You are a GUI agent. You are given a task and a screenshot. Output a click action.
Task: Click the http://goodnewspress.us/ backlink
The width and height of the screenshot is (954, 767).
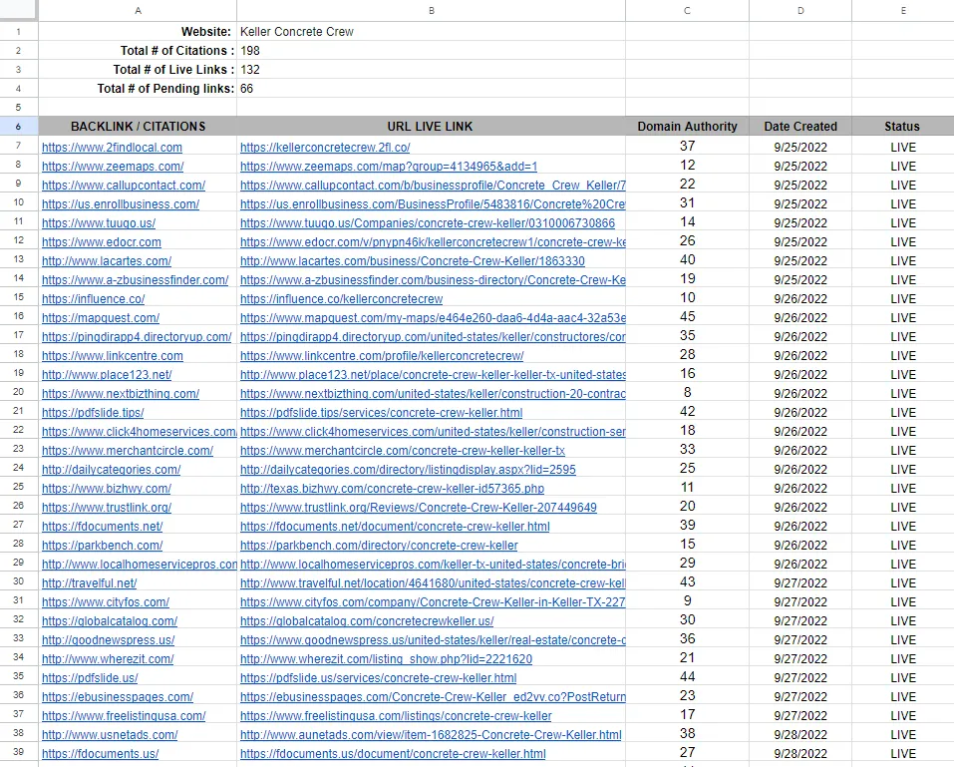click(x=109, y=639)
